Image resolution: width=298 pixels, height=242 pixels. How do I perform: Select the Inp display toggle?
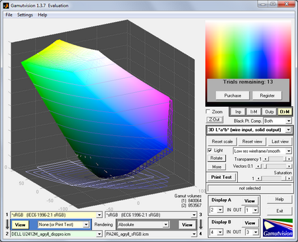coord(238,112)
